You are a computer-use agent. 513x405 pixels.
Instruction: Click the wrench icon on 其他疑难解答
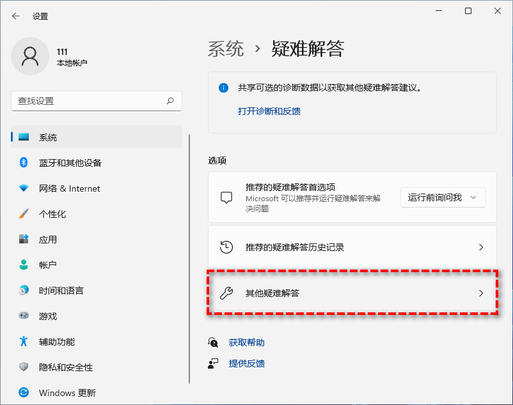coord(226,293)
